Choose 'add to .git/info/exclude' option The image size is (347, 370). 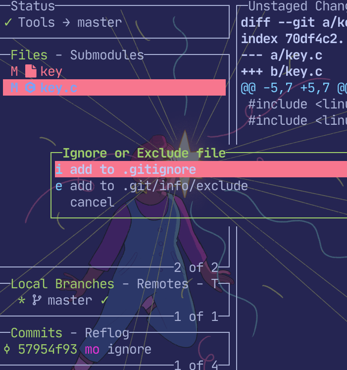click(x=159, y=186)
